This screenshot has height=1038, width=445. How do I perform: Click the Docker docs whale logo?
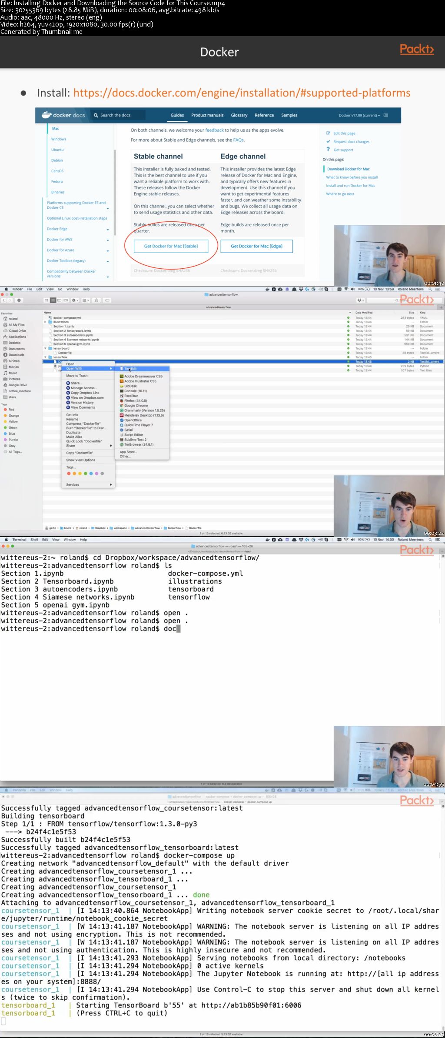coord(46,115)
